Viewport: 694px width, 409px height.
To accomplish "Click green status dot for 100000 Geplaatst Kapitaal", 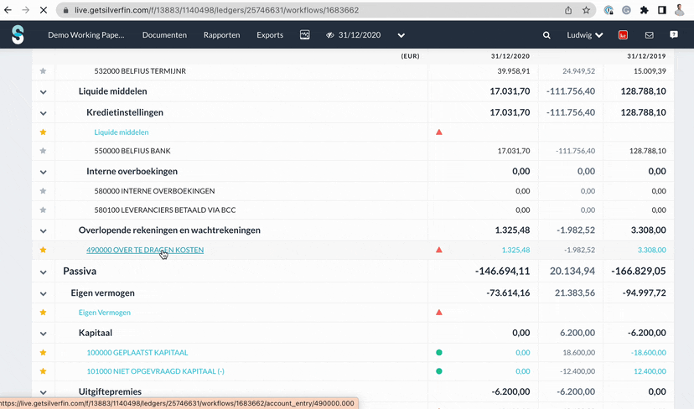I will click(x=439, y=352).
